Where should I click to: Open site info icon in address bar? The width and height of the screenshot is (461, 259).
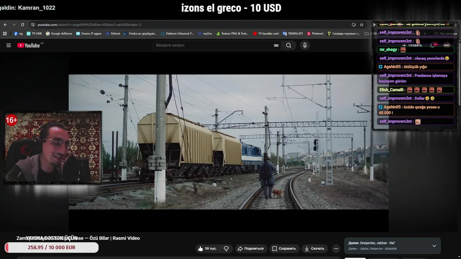(33, 25)
